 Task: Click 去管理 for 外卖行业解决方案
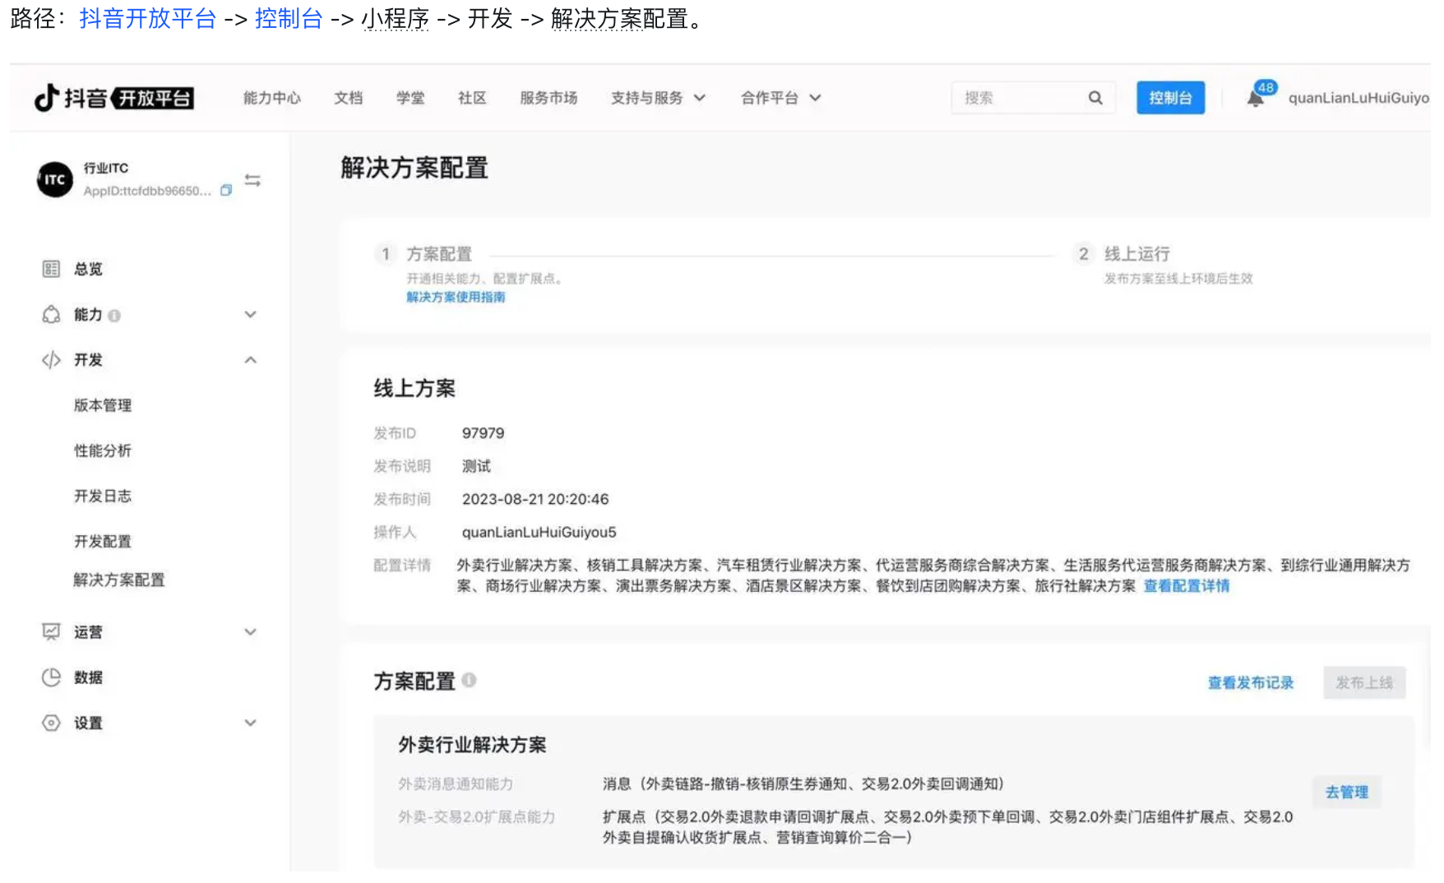1346,792
